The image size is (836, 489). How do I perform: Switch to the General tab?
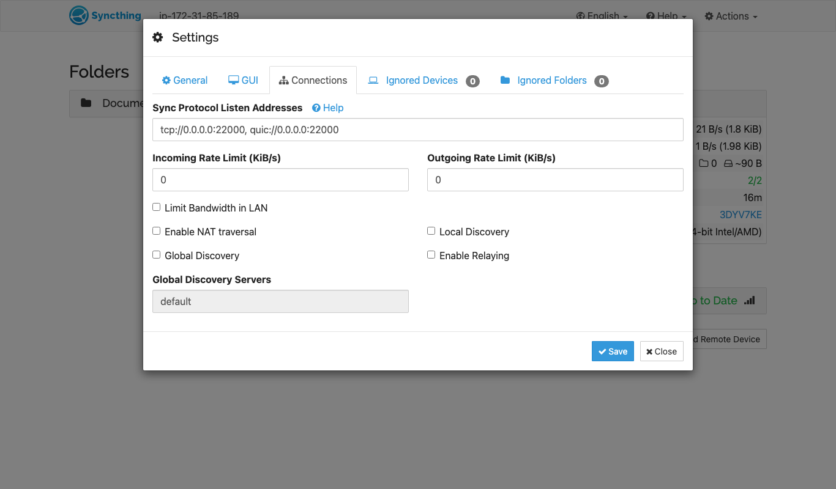tap(185, 80)
